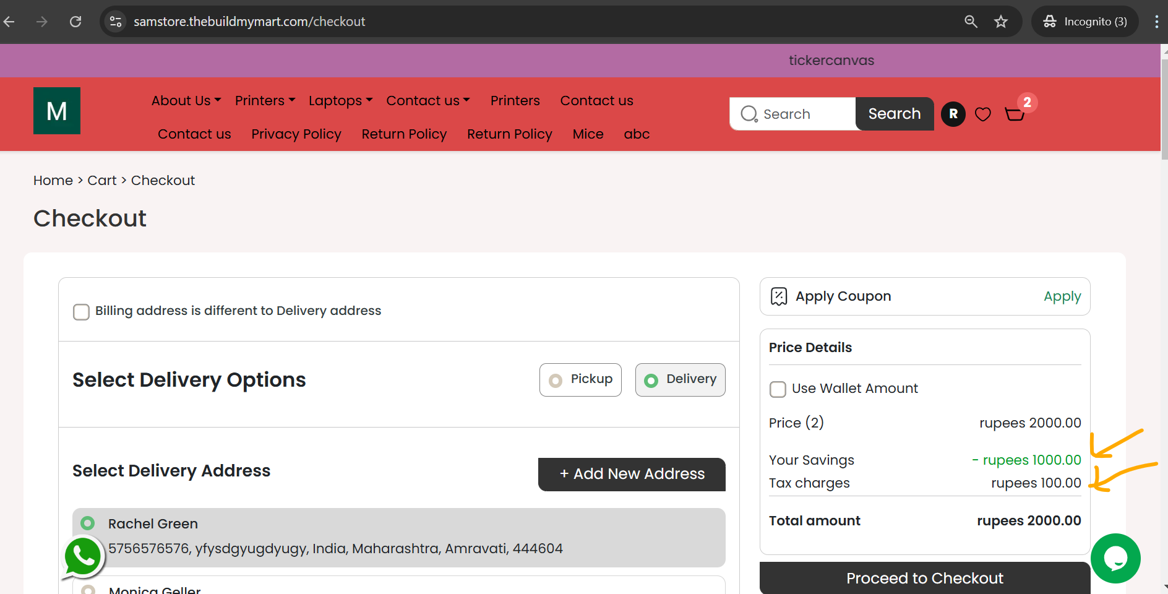Click the Checkout breadcrumb item
The width and height of the screenshot is (1168, 594).
pos(163,180)
